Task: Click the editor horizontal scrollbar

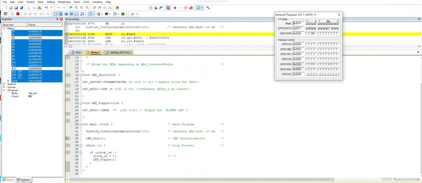Action: coord(202,179)
